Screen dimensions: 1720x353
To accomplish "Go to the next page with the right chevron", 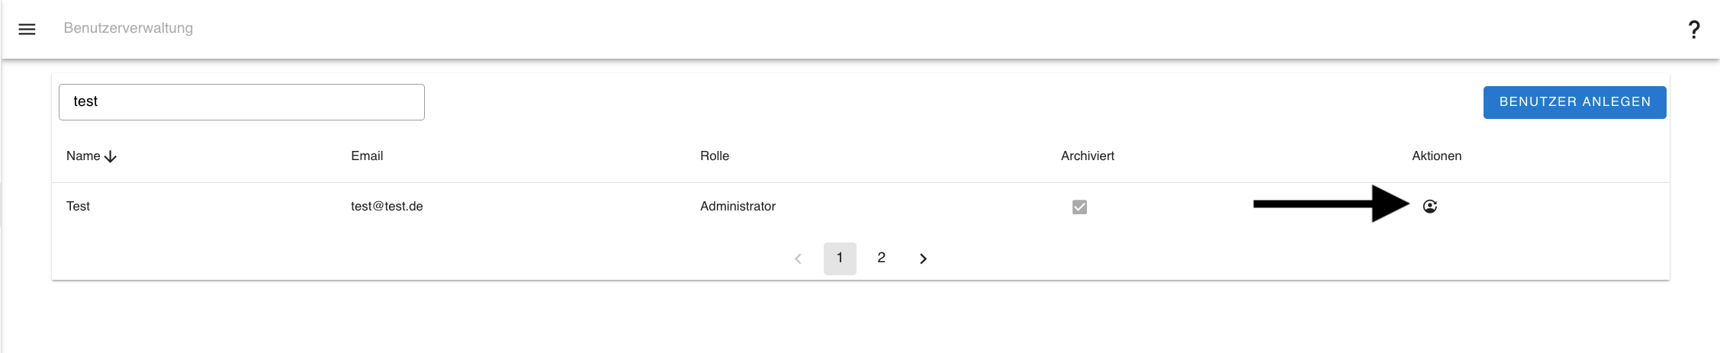I will (923, 258).
